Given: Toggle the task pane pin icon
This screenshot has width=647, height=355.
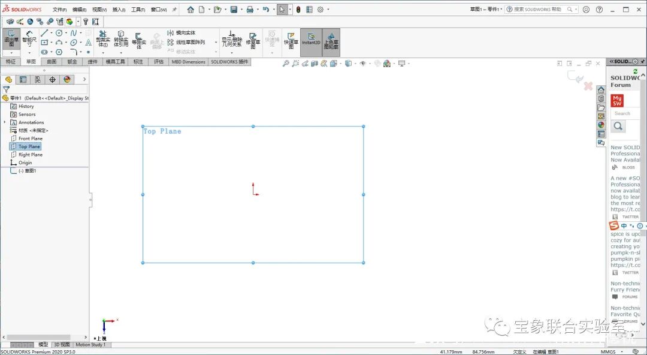Looking at the screenshot, I should tap(643, 62).
